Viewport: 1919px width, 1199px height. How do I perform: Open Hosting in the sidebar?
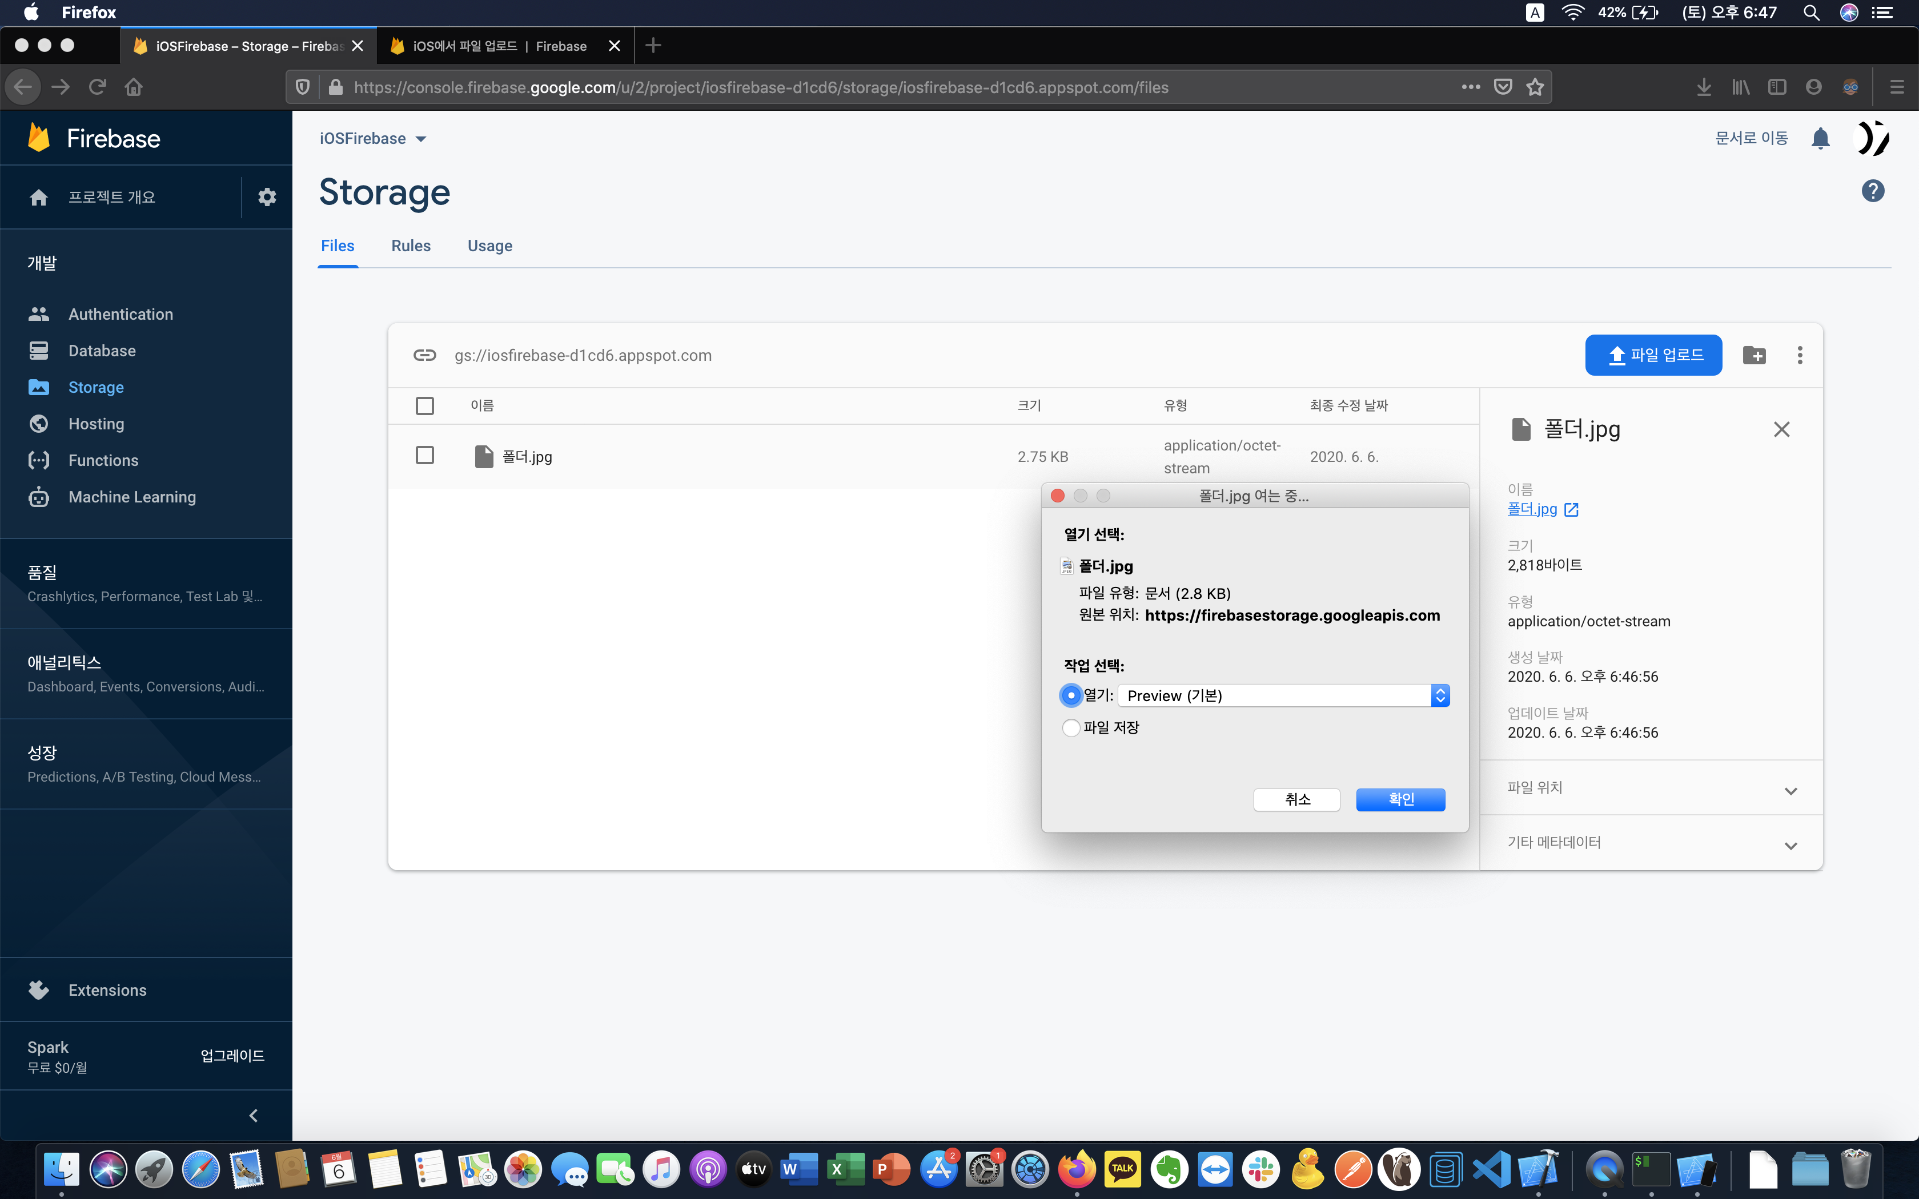pos(96,424)
